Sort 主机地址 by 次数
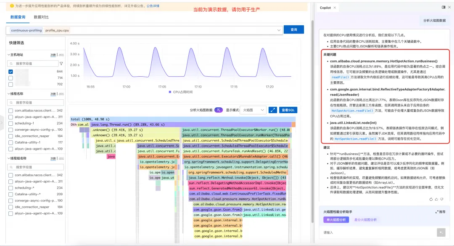 53,55
